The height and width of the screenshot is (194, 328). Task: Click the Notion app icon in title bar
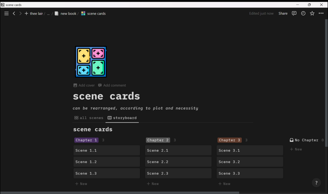pyautogui.click(x=3, y=5)
